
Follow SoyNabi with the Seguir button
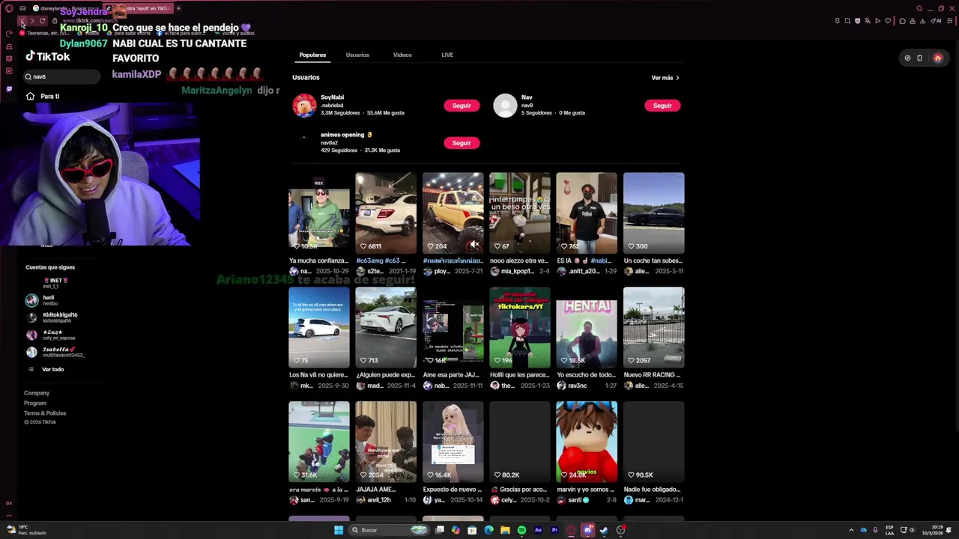[462, 106]
